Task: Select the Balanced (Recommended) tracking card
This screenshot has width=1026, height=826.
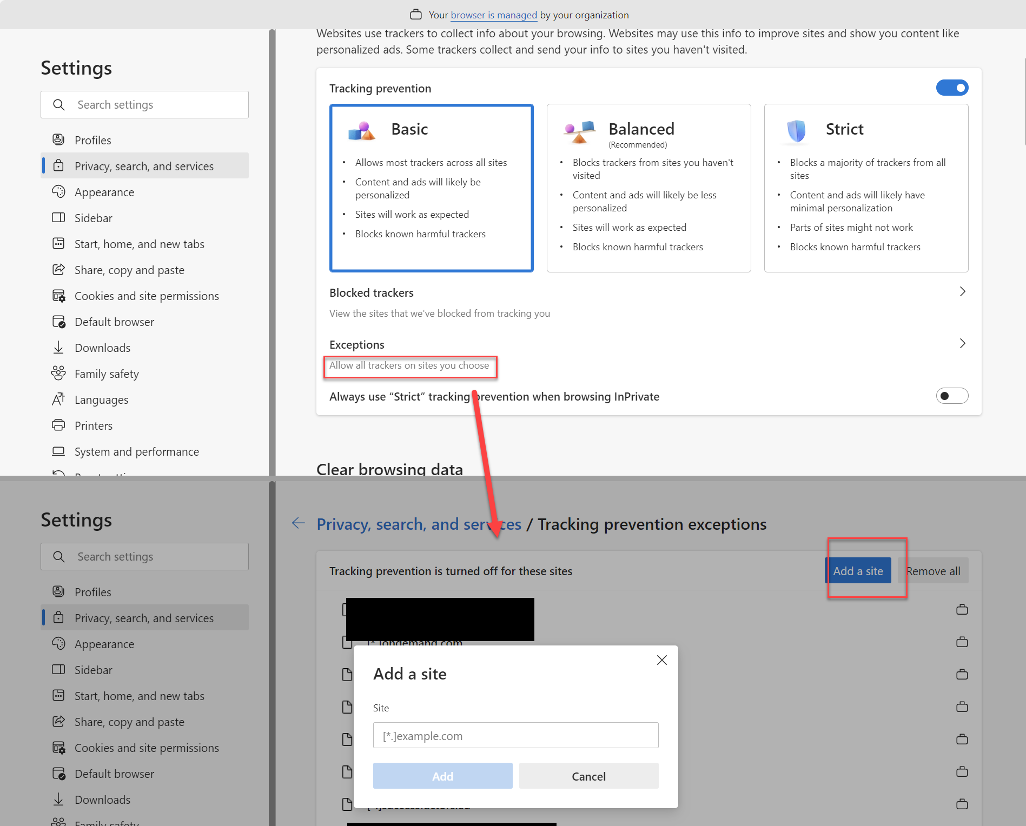Action: coord(648,188)
